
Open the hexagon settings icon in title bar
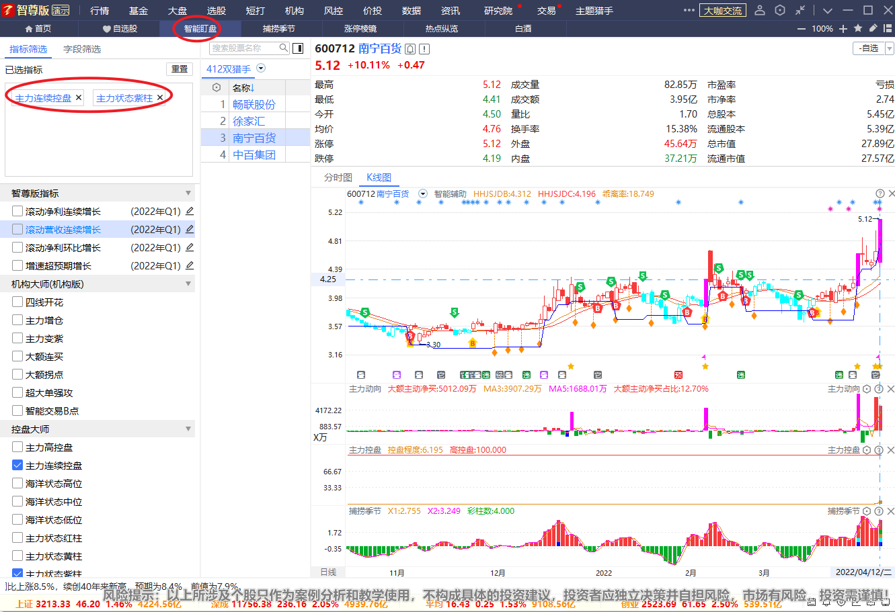780,10
